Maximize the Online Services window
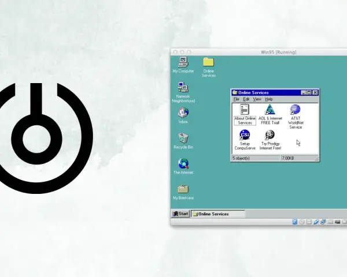347x277 pixels. click(309, 92)
